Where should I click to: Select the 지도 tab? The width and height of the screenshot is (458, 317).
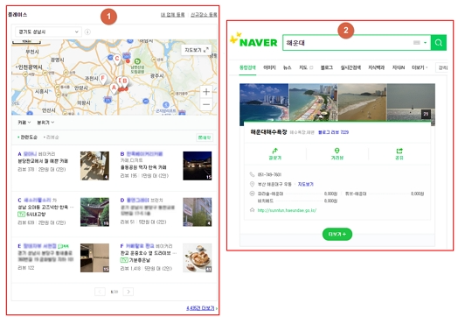pyautogui.click(x=303, y=67)
